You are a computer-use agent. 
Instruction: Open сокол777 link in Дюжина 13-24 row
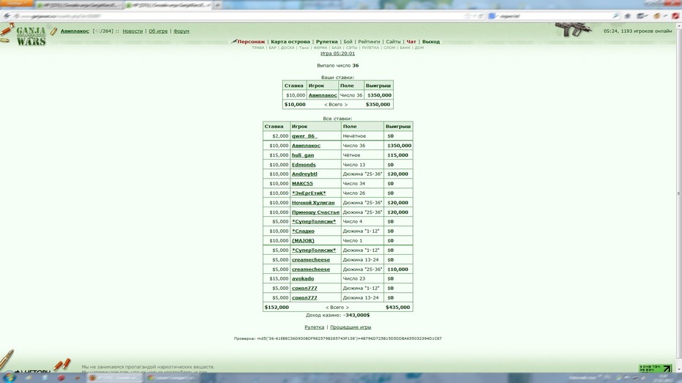pyautogui.click(x=304, y=298)
